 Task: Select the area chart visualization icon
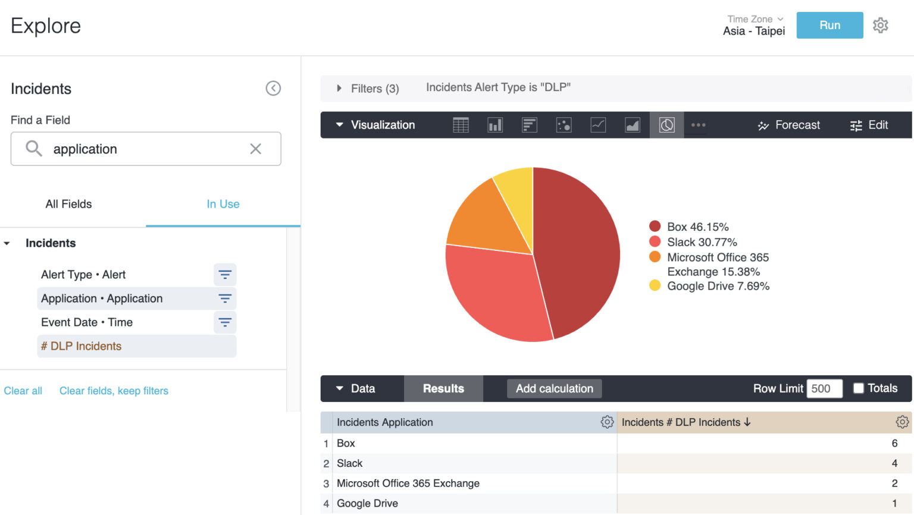[633, 125]
